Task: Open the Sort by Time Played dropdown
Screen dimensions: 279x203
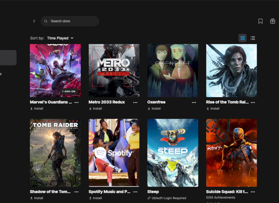Action: 60,38
